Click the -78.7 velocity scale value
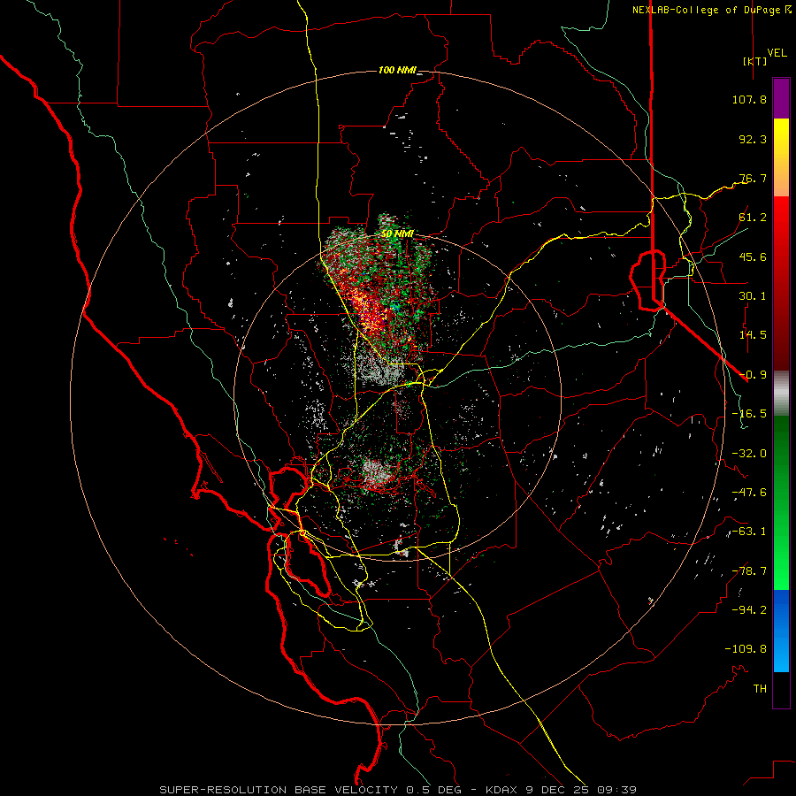Screen dimensions: 796x796 (749, 571)
